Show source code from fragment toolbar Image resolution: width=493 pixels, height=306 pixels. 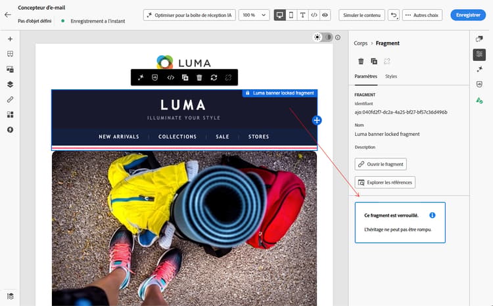tap(170, 77)
